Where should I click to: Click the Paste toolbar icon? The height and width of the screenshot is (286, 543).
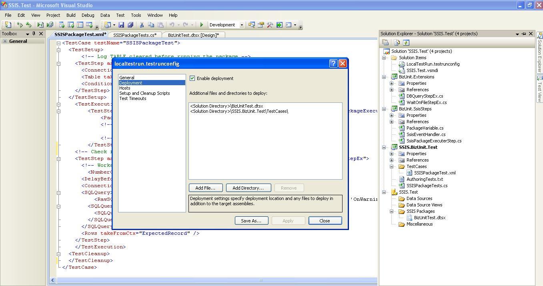(160, 24)
